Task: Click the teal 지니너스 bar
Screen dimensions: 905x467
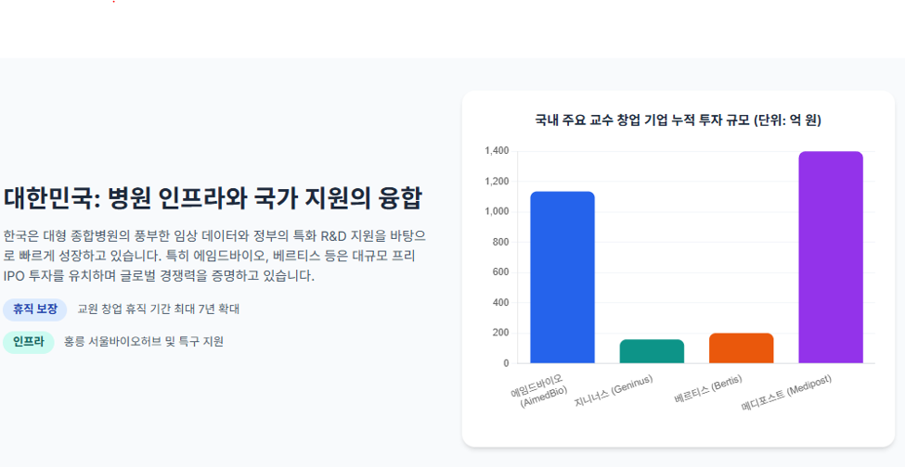Action: (x=652, y=351)
